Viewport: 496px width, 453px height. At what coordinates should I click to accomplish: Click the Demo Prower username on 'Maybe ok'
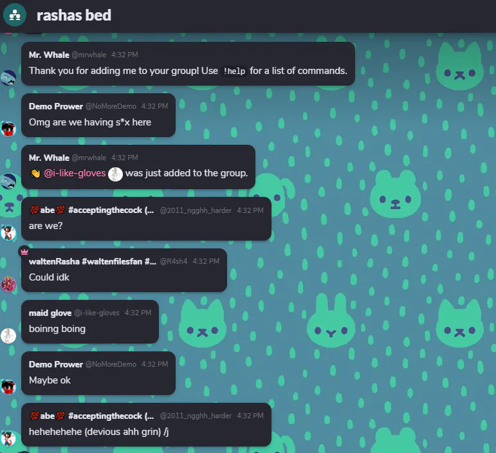(56, 364)
